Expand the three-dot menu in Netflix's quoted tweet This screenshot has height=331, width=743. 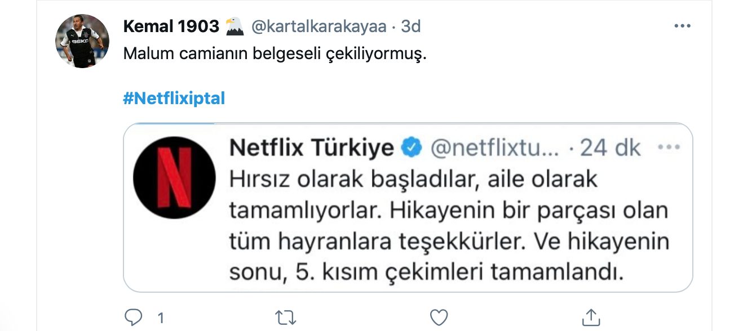(x=669, y=147)
